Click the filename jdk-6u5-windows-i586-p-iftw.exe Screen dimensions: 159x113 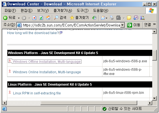(123, 72)
